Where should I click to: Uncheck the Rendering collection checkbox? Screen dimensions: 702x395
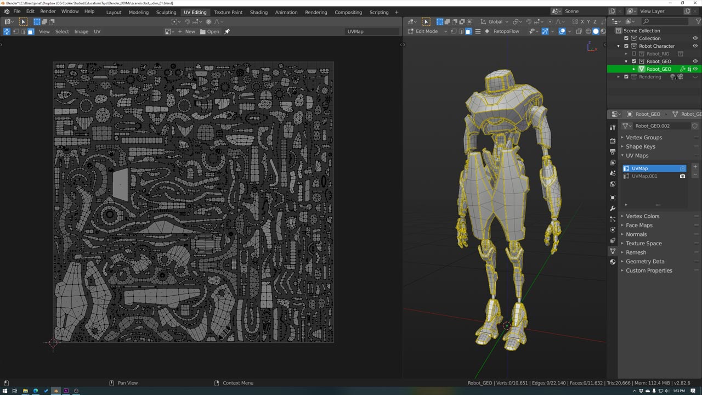pyautogui.click(x=626, y=77)
